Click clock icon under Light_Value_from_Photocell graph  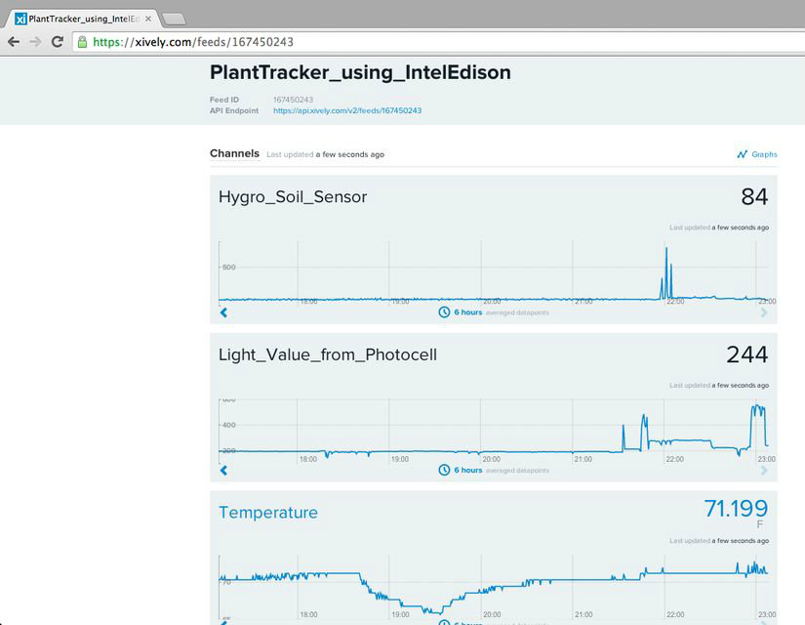point(444,470)
